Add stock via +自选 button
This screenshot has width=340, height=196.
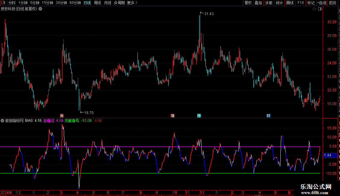322,3
